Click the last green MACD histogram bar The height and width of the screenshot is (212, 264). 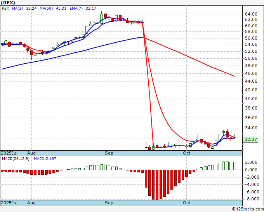click(235, 166)
